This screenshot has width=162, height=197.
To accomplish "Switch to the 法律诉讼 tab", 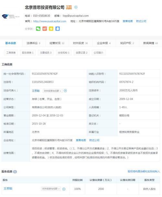I will click(x=33, y=43).
